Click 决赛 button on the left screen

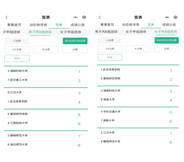(x=75, y=50)
